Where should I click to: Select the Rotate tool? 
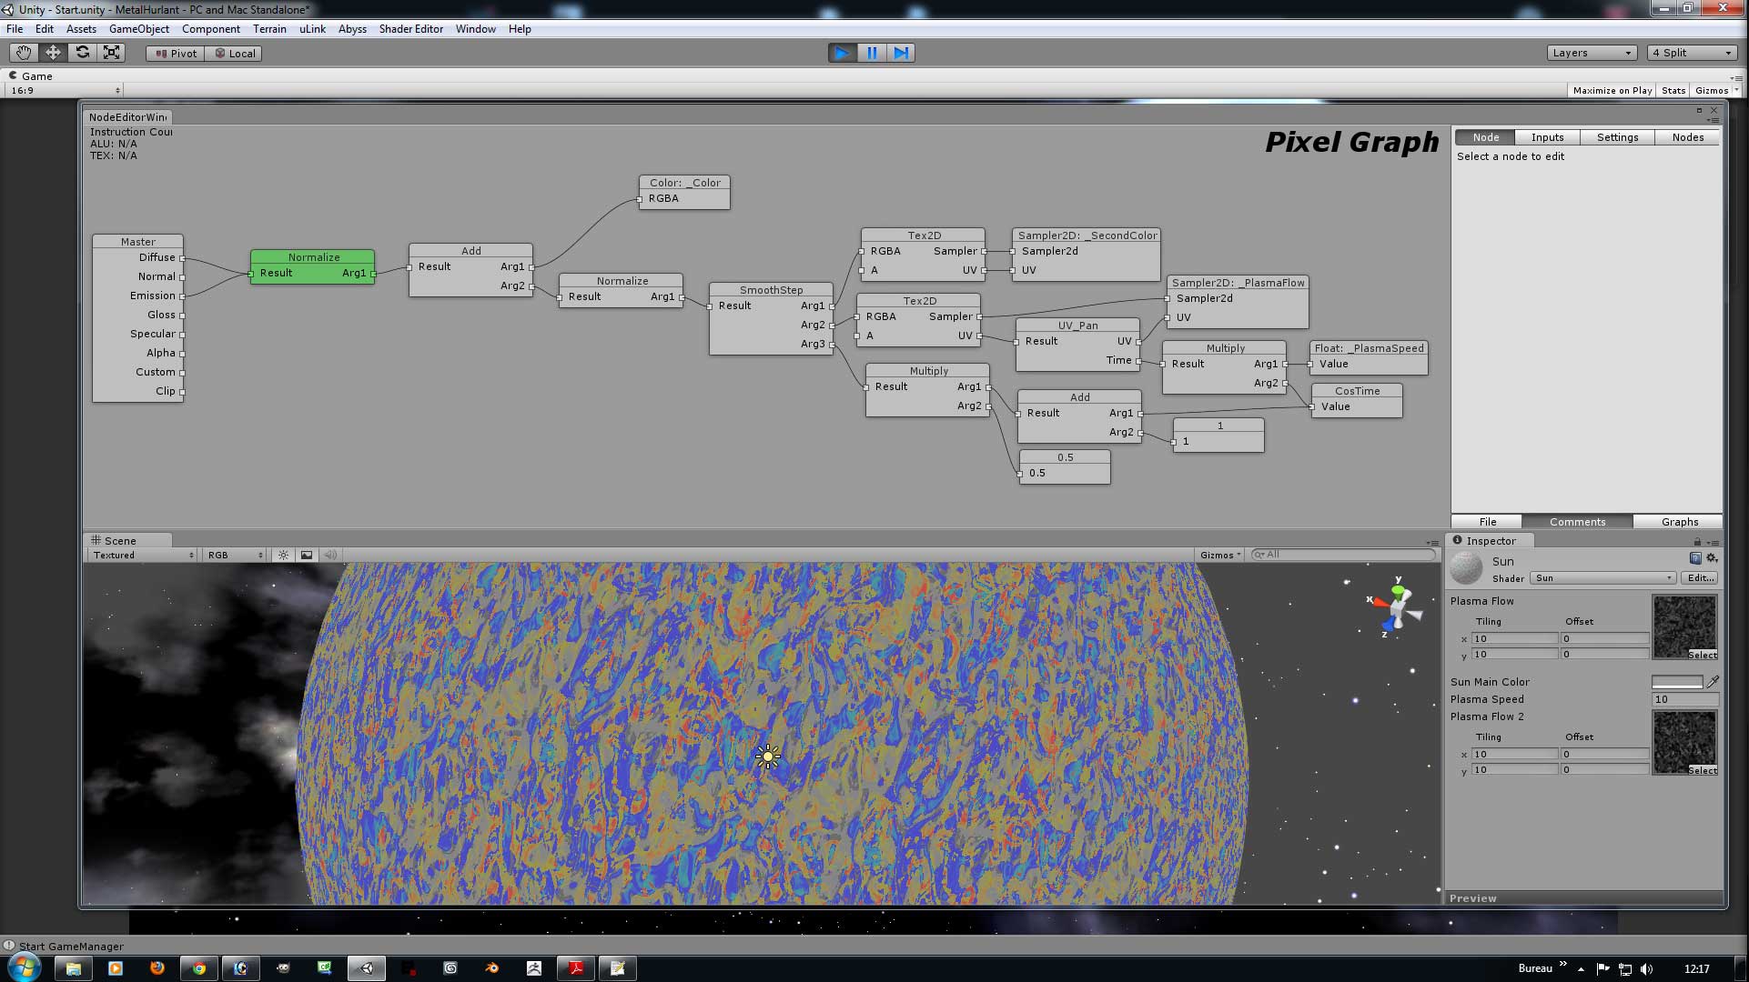pos(83,53)
